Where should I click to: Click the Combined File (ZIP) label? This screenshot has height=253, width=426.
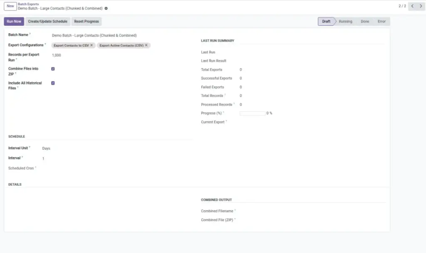coord(217,220)
